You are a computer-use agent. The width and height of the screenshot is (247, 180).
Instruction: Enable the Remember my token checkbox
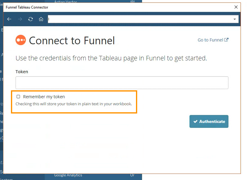pos(18,96)
